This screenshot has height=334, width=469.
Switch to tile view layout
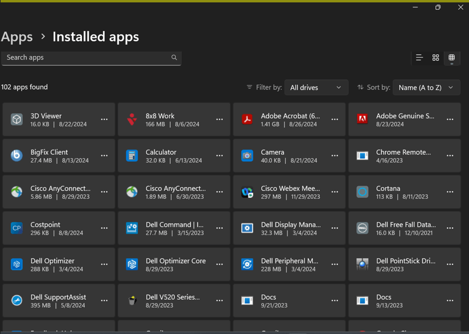[x=452, y=58]
